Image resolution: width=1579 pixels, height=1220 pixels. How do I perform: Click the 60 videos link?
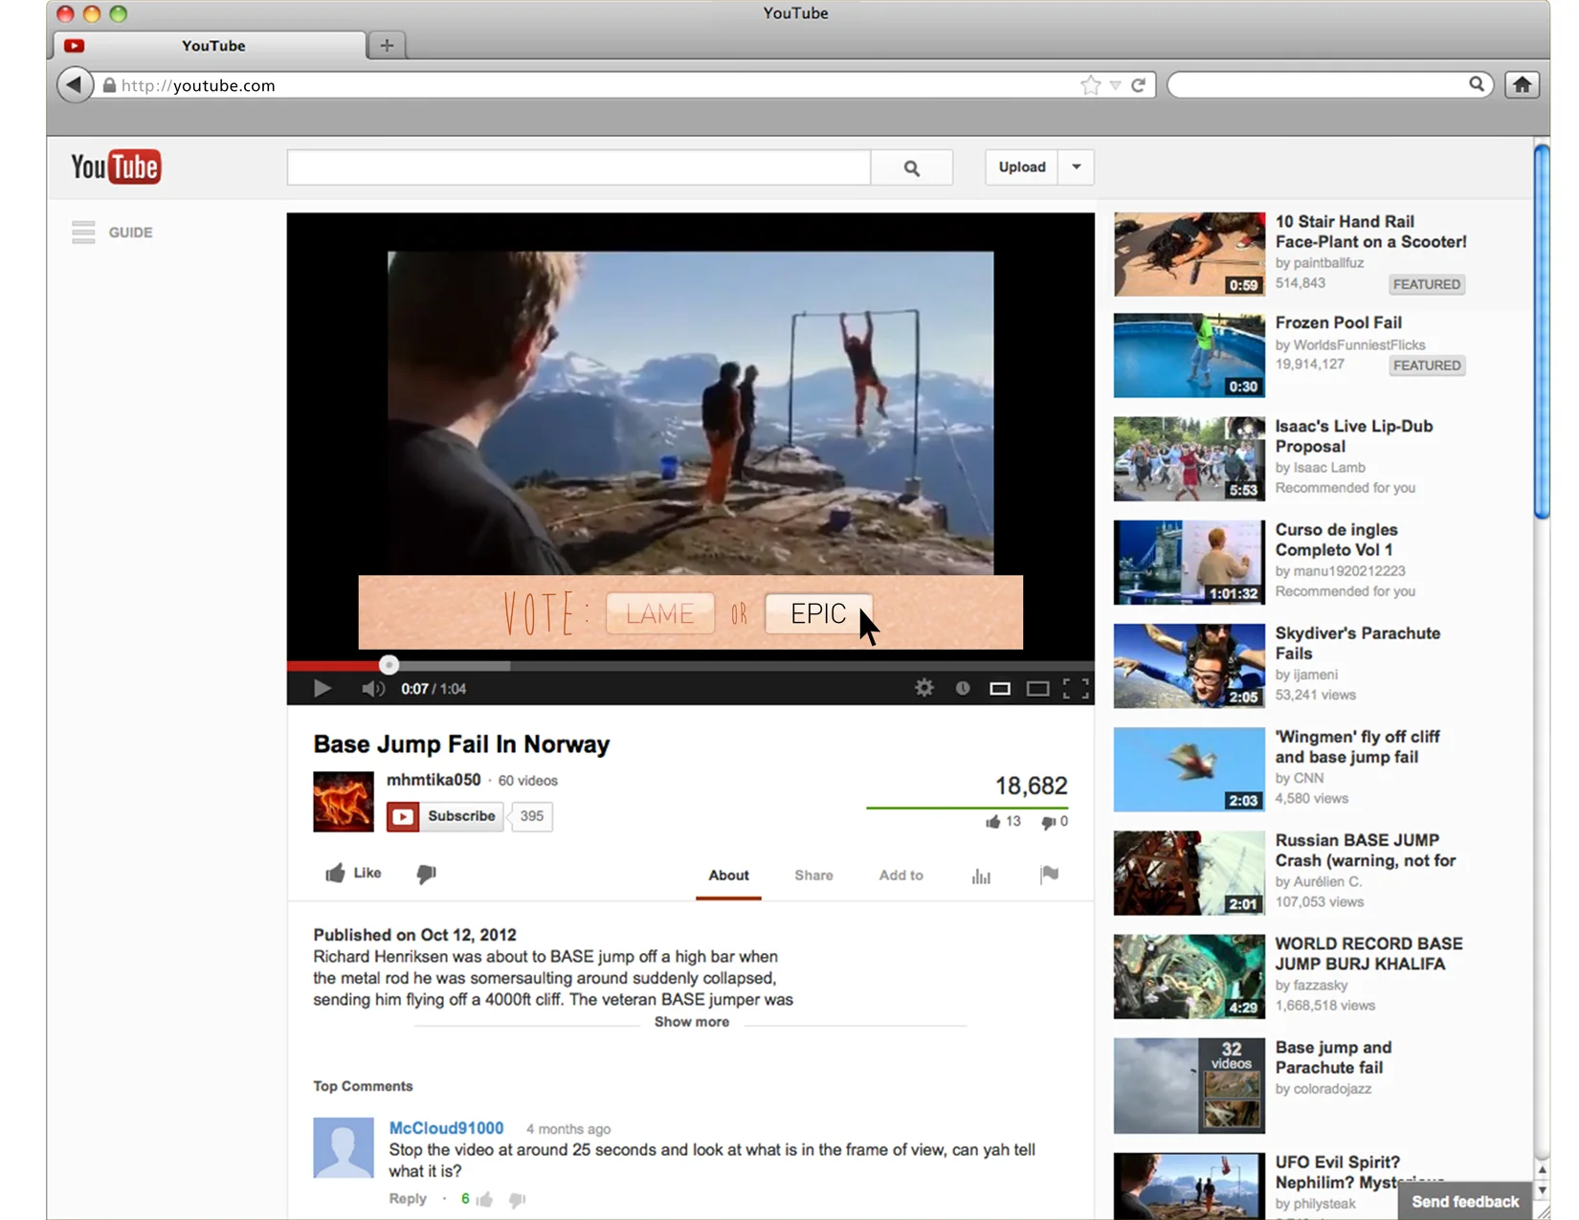coord(527,781)
